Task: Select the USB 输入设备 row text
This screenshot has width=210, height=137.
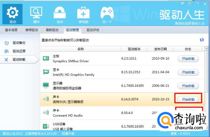Action: pos(63,129)
